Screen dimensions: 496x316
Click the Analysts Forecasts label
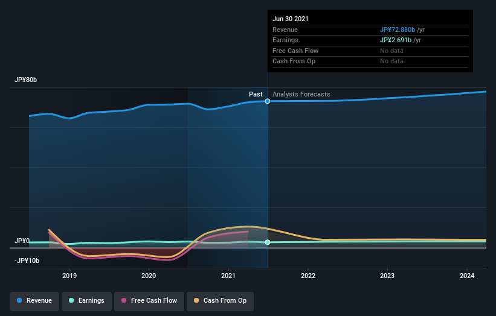tap(301, 94)
